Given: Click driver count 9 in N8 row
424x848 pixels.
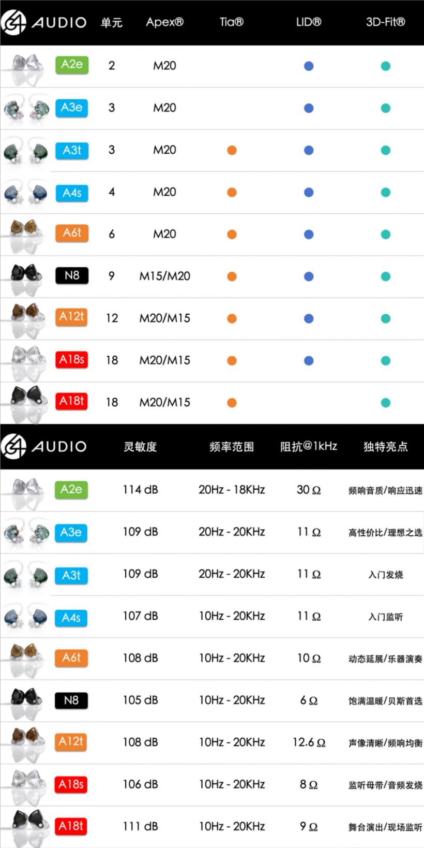Looking at the screenshot, I should click(x=112, y=276).
